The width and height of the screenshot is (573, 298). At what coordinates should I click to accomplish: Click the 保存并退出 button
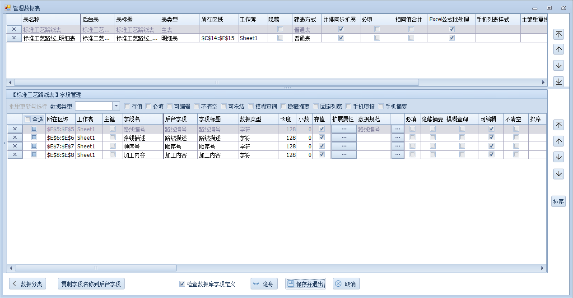pos(305,284)
